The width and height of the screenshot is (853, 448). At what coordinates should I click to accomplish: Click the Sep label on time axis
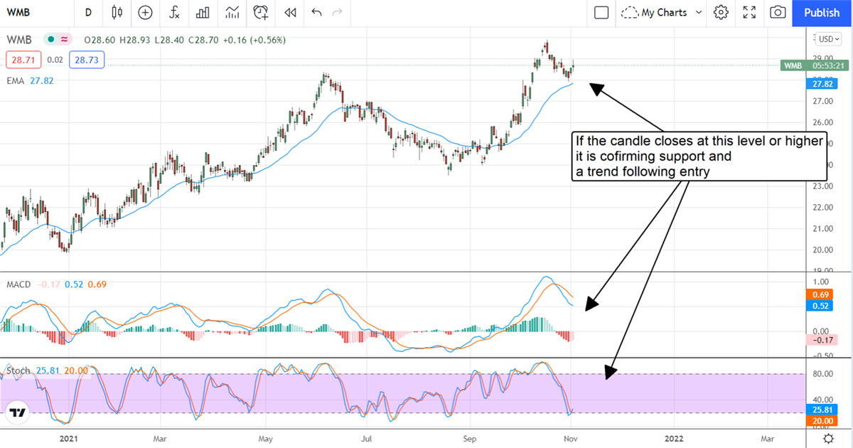(469, 439)
